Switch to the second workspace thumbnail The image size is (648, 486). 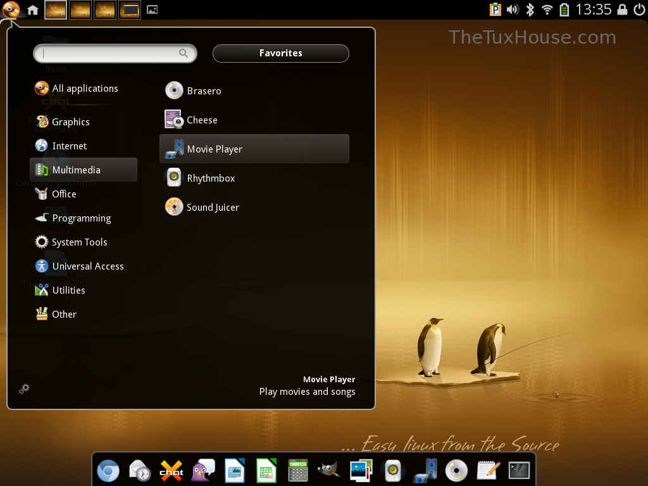coord(80,9)
